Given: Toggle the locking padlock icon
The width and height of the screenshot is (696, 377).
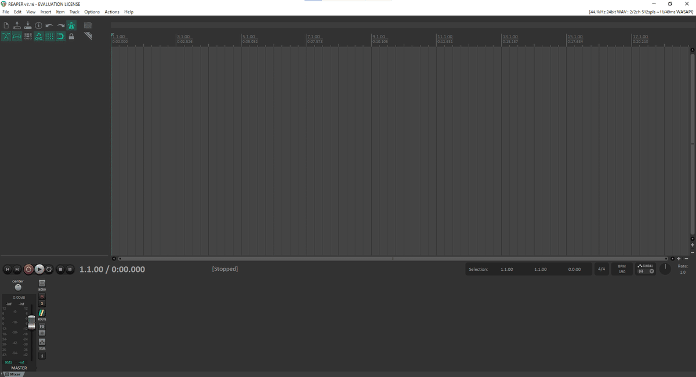Looking at the screenshot, I should point(71,37).
